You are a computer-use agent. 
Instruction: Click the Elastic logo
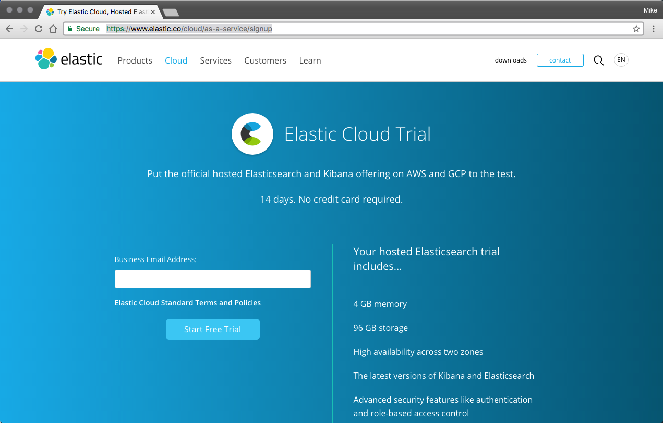pos(69,59)
